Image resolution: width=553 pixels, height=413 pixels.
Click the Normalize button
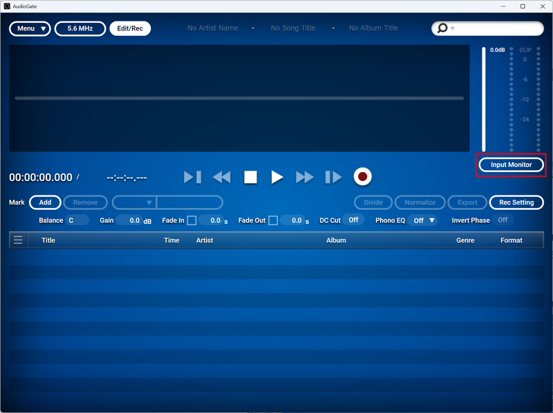tap(420, 202)
